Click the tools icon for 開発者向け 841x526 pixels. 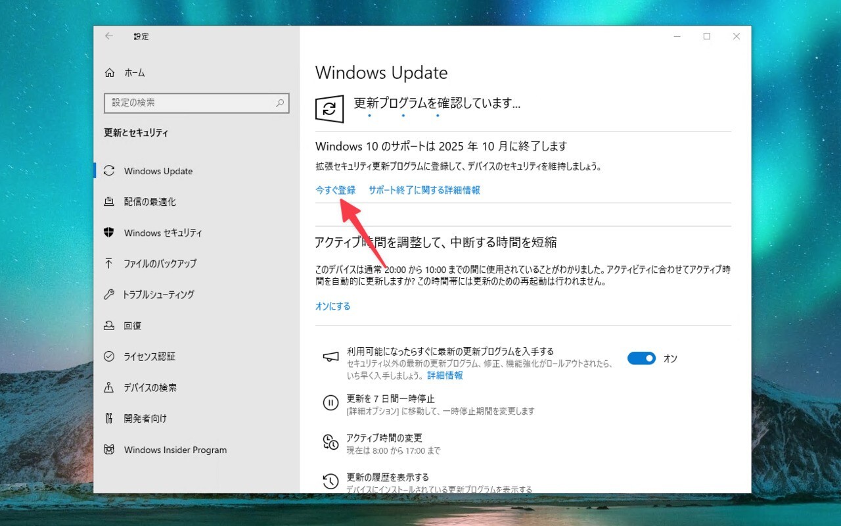point(109,418)
